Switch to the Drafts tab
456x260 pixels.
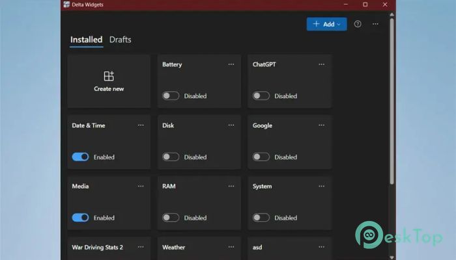[120, 40]
